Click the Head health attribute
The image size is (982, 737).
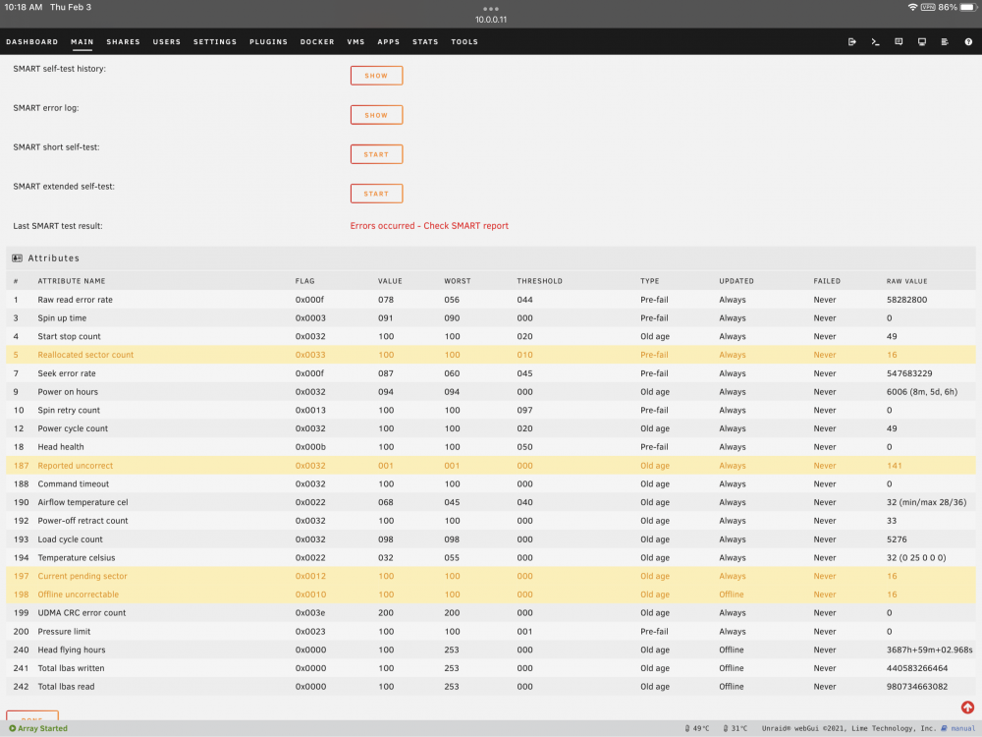tap(61, 447)
